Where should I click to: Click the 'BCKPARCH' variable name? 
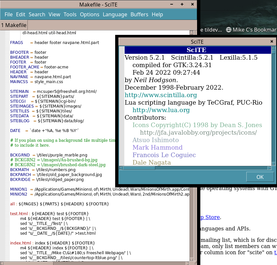(21, 174)
